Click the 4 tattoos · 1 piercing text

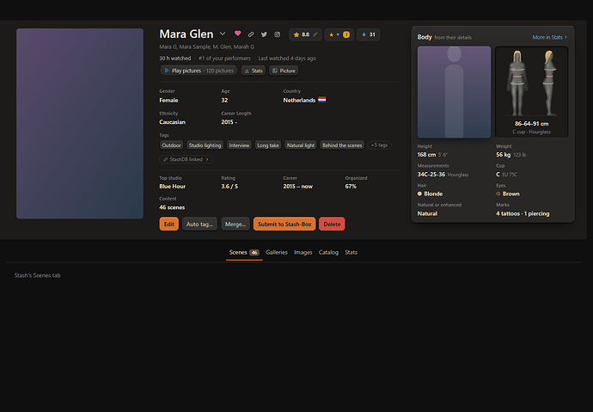tap(523, 214)
